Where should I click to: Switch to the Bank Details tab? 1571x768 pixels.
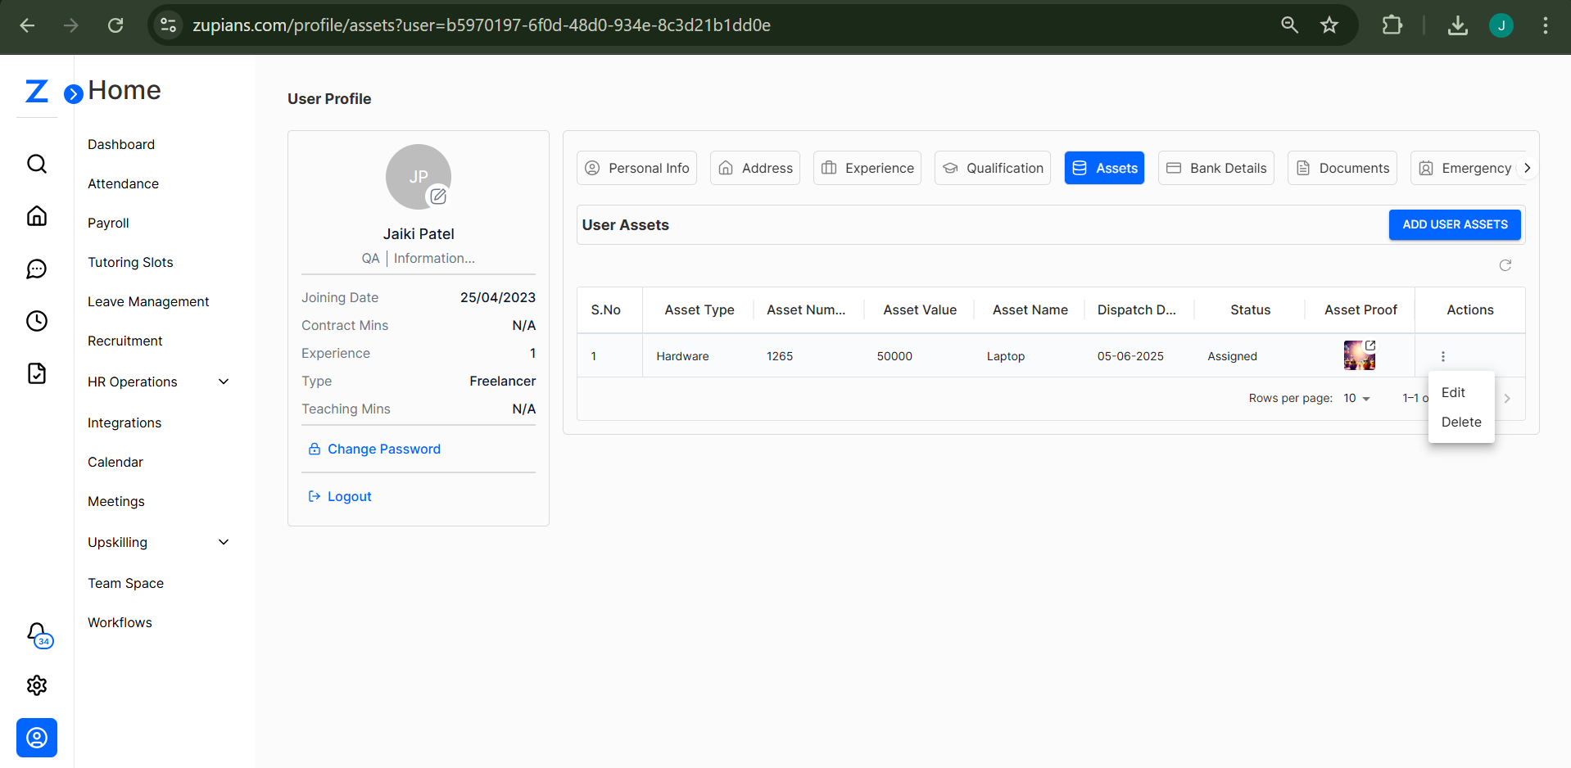[1216, 168]
